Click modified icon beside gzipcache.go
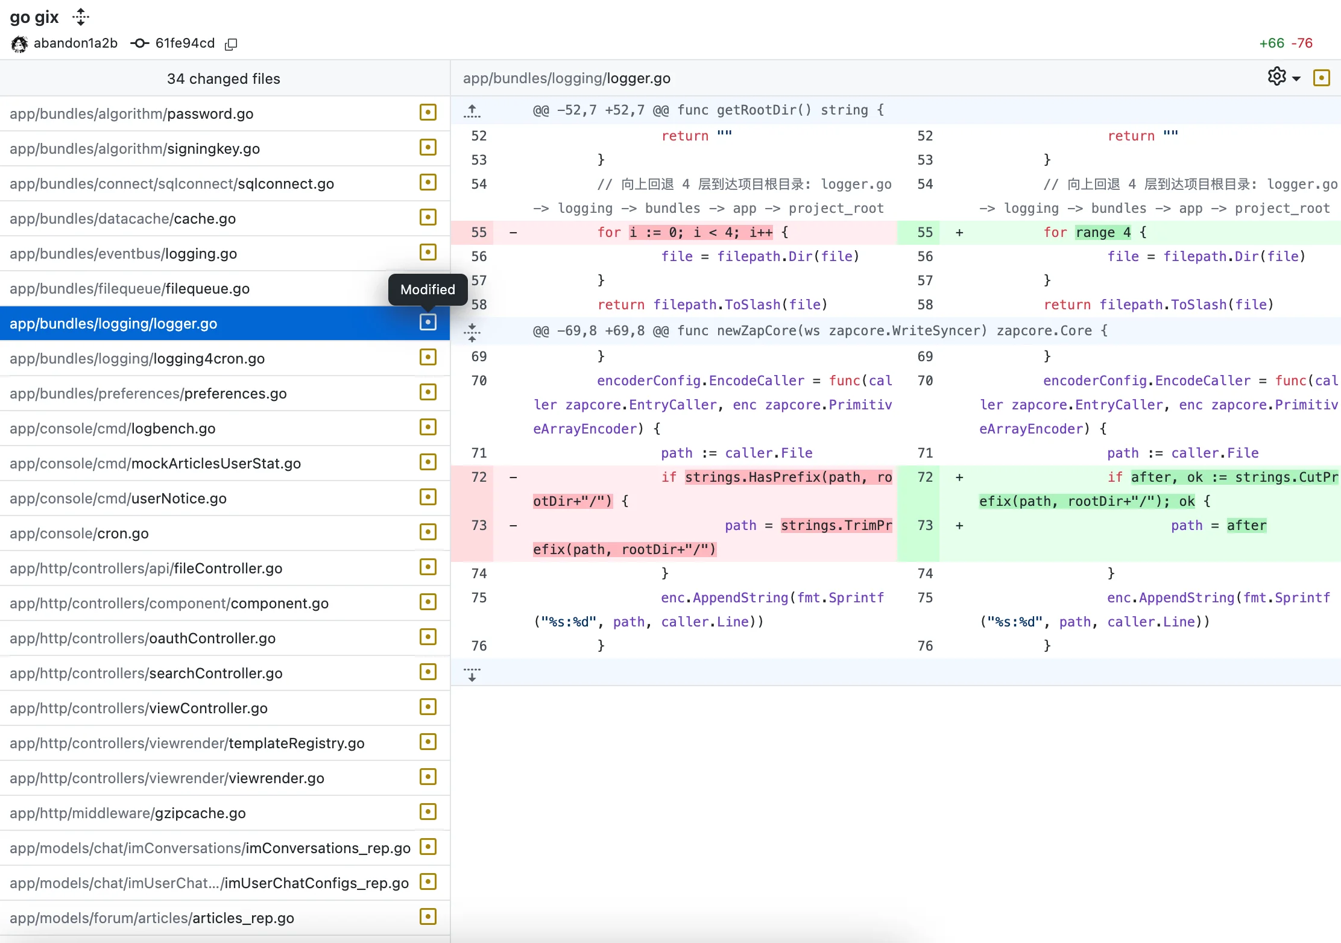 428,812
